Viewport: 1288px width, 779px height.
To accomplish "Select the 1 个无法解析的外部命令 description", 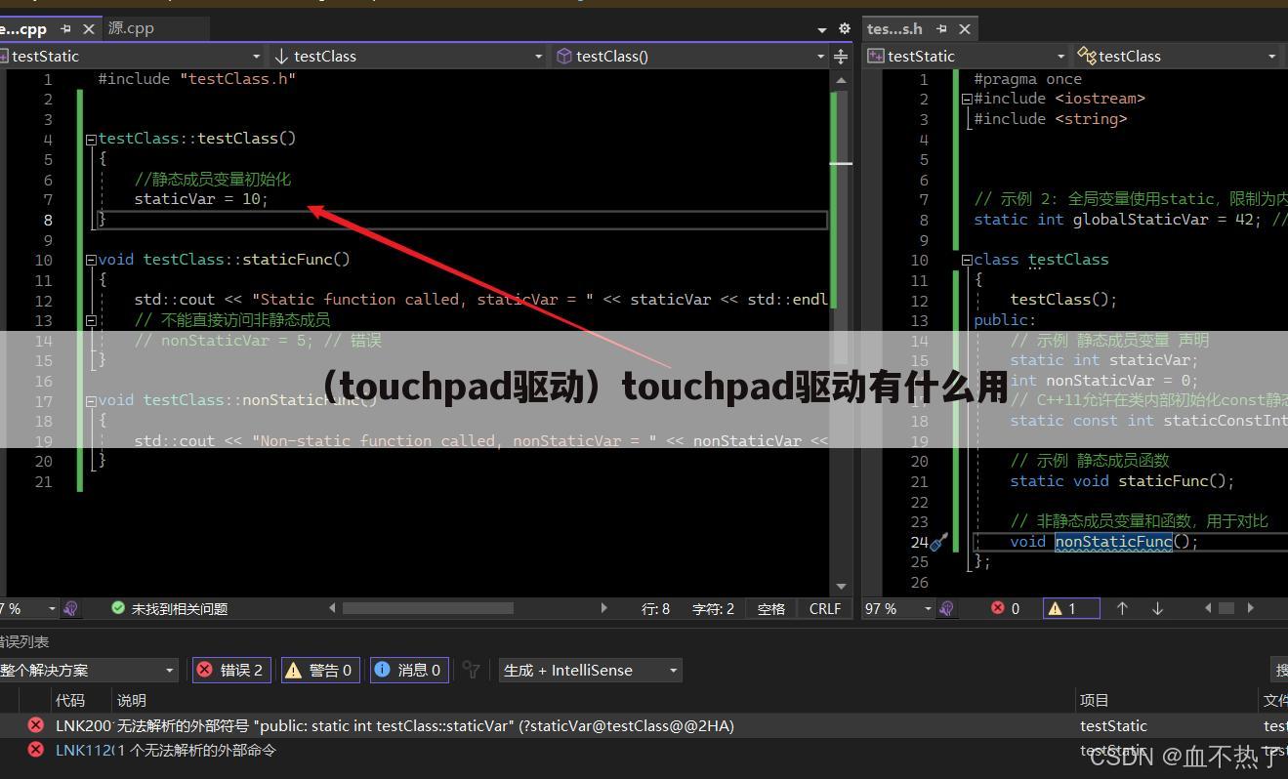I will [x=196, y=751].
